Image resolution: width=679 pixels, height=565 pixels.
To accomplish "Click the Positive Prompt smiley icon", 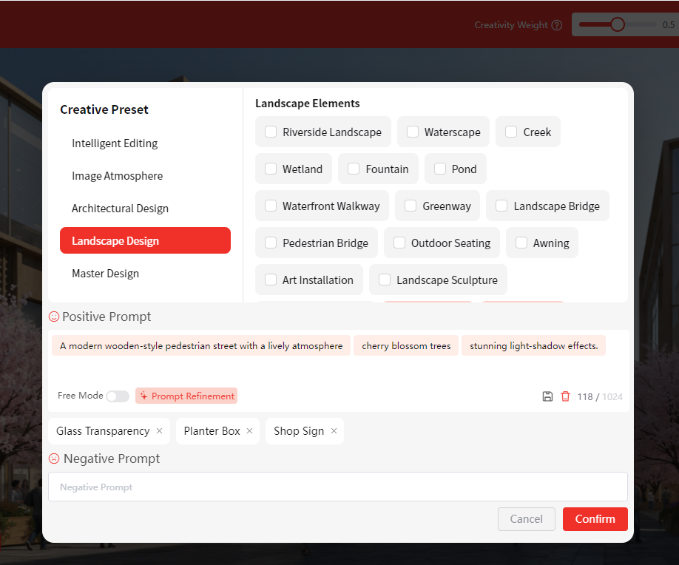I will (54, 317).
